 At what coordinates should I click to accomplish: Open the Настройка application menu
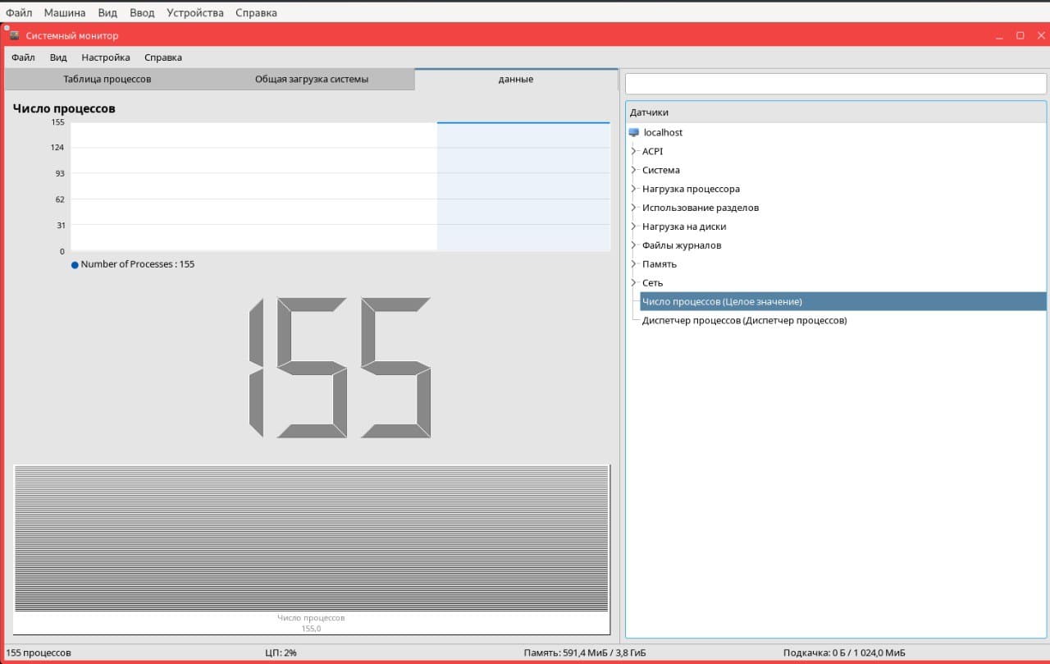click(x=106, y=57)
